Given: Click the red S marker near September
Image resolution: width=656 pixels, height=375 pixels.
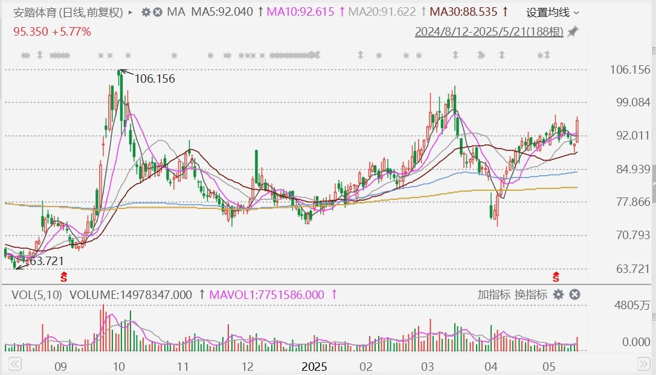Looking at the screenshot, I should point(63,277).
